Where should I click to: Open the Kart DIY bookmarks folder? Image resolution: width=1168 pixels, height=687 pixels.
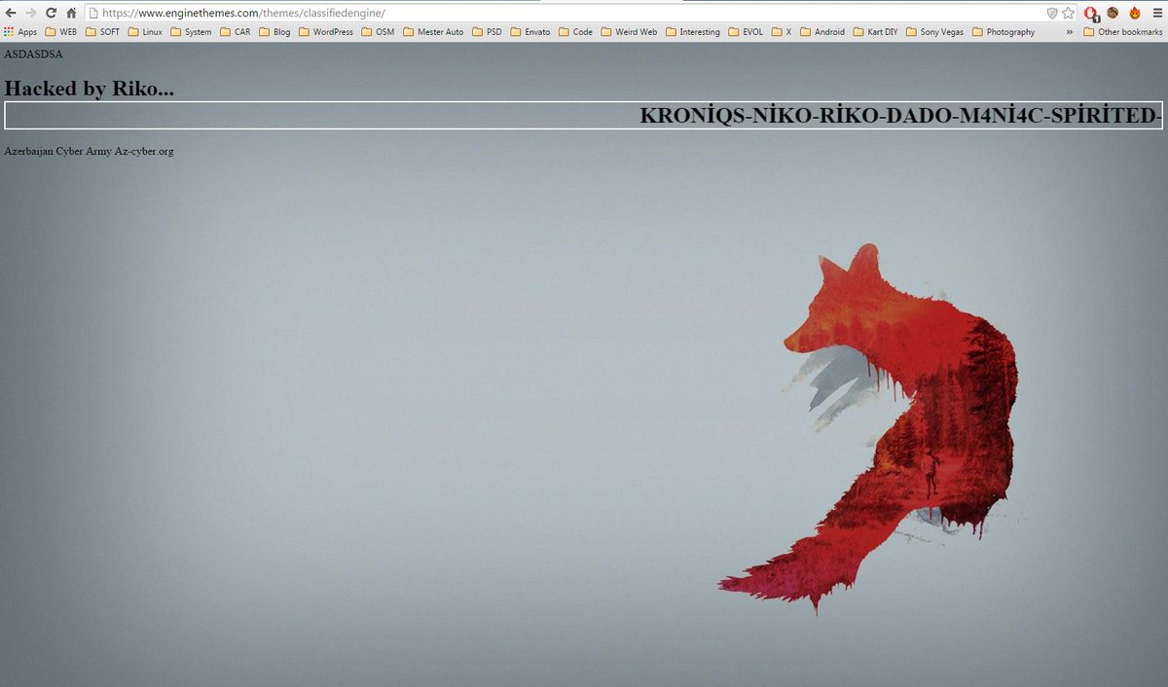[x=875, y=32]
